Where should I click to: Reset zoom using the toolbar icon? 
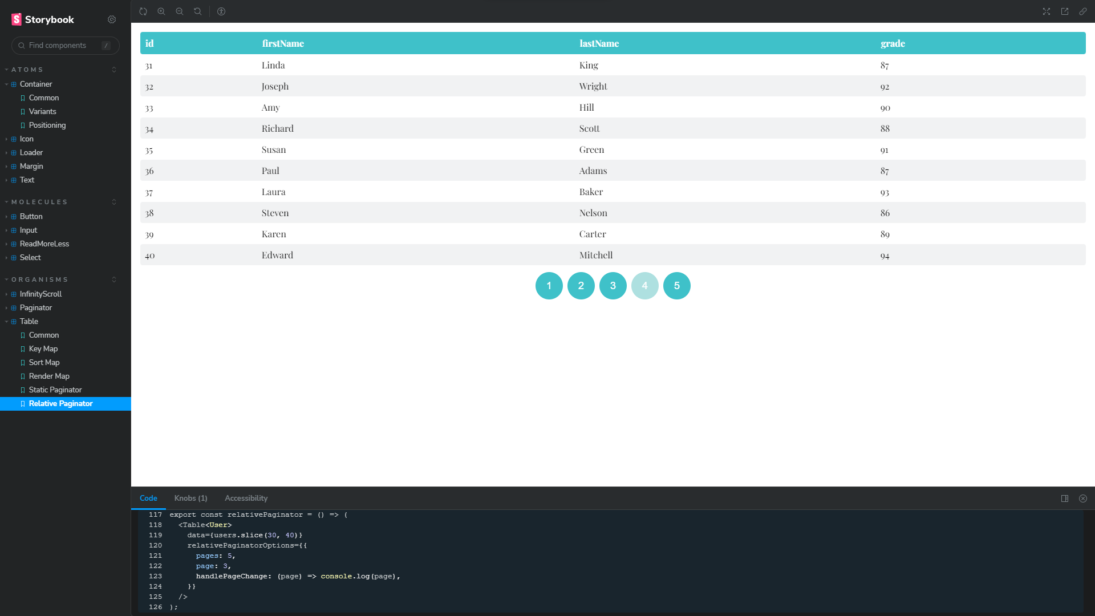pos(198,11)
